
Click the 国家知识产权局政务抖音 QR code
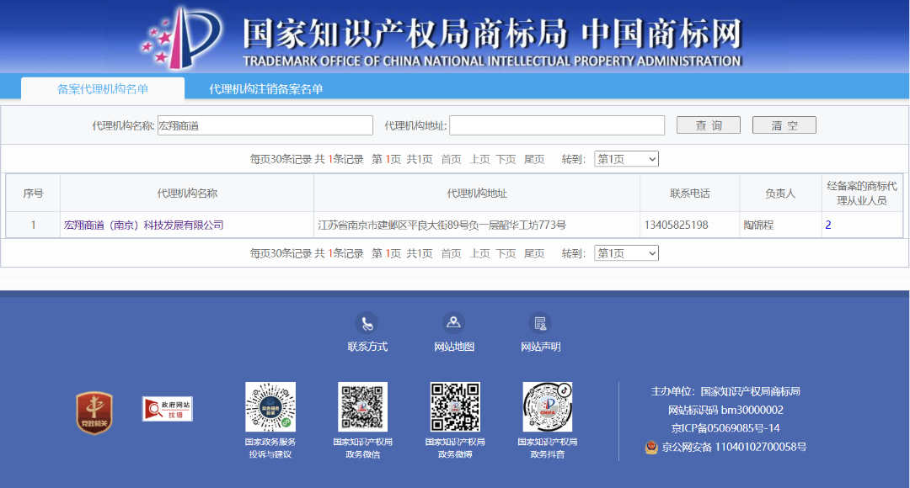click(548, 406)
